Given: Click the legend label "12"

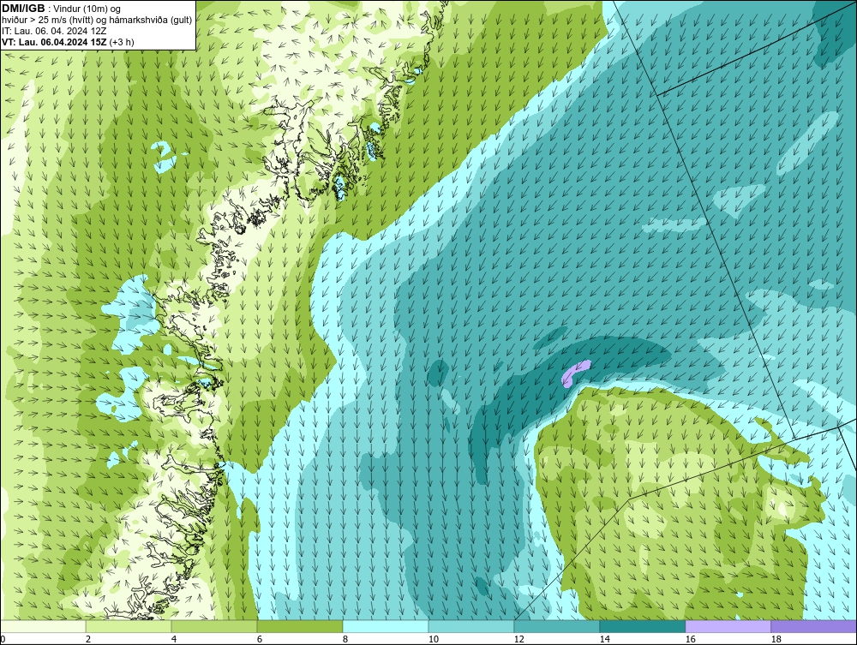Looking at the screenshot, I should point(518,639).
